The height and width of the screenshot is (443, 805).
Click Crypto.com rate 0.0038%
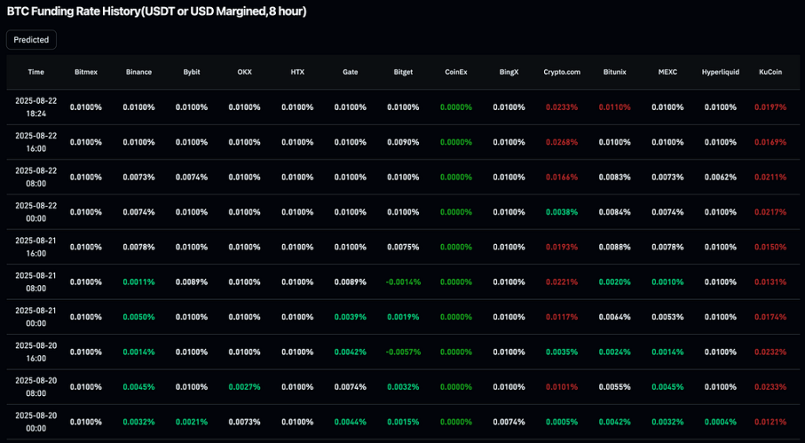coord(561,212)
